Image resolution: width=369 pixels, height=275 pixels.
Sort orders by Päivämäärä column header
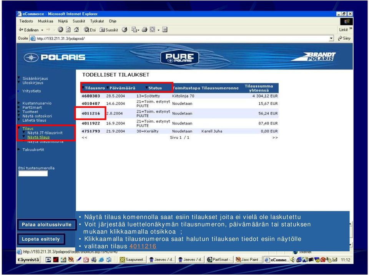[x=122, y=88]
